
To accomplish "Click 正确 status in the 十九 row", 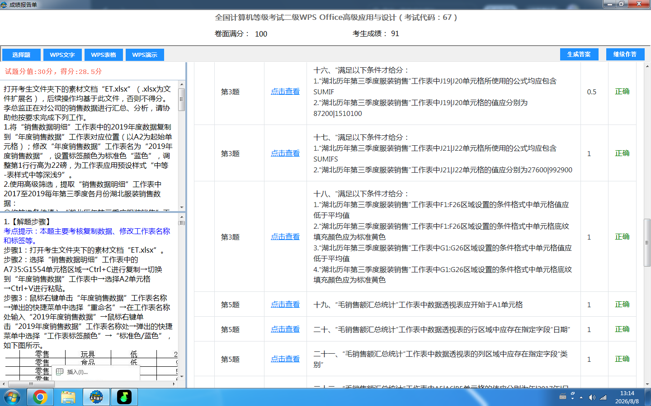I will (x=622, y=304).
